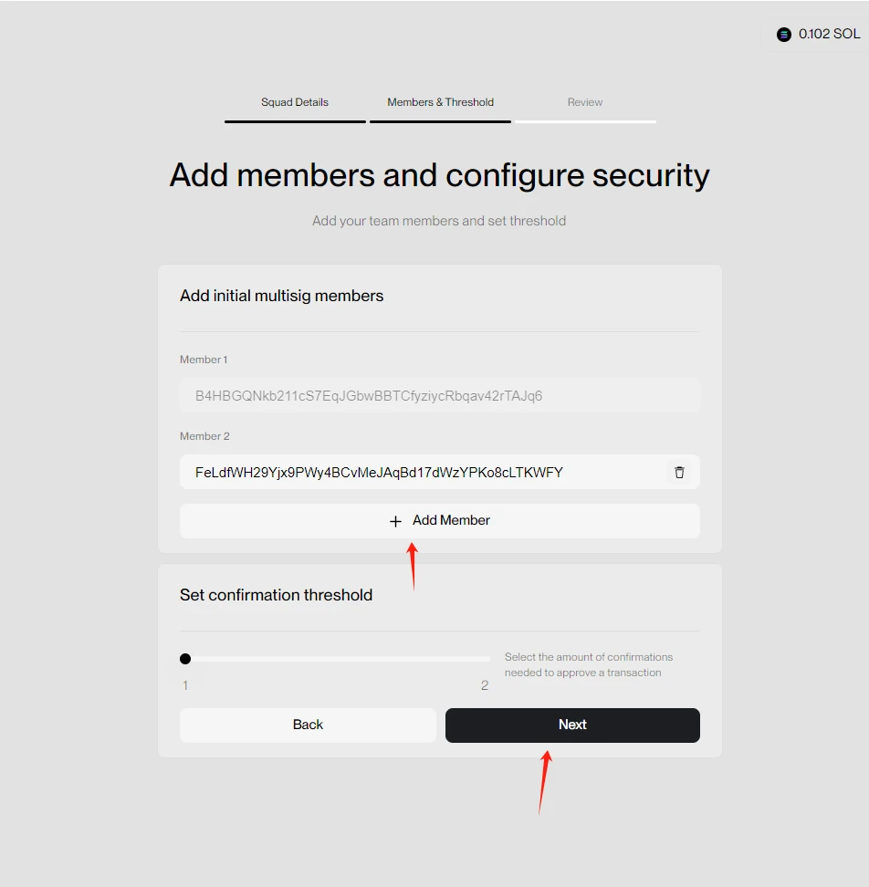Image resolution: width=869 pixels, height=887 pixels.
Task: Click the slider minimum label 1
Action: (x=185, y=685)
